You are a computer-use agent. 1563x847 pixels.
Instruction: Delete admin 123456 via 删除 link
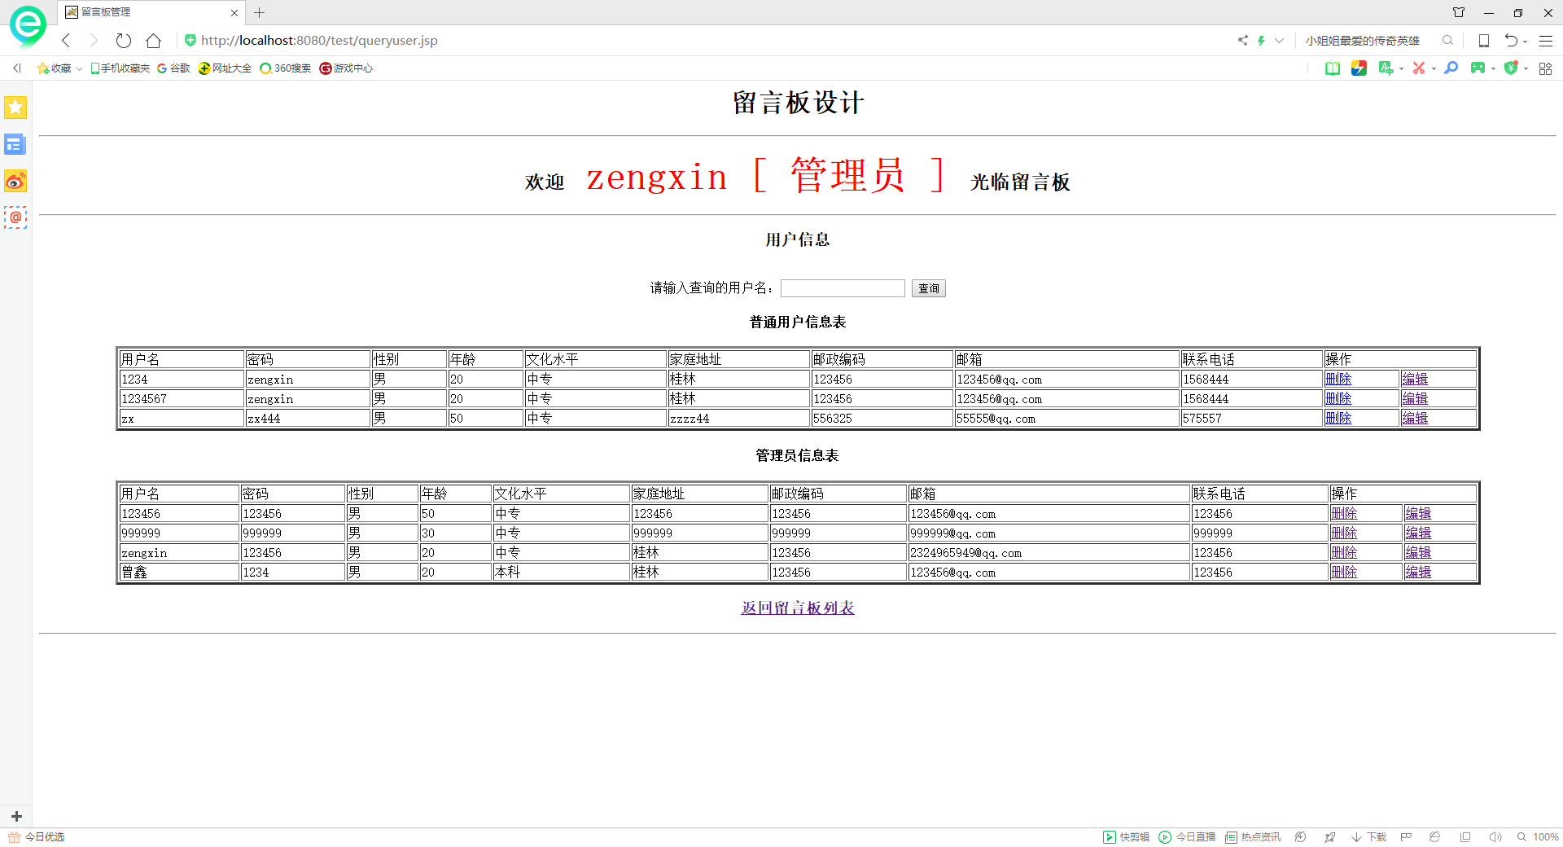pyautogui.click(x=1344, y=513)
